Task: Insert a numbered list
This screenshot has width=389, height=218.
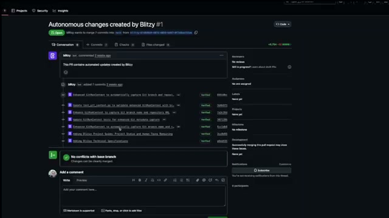Action: 175,180
